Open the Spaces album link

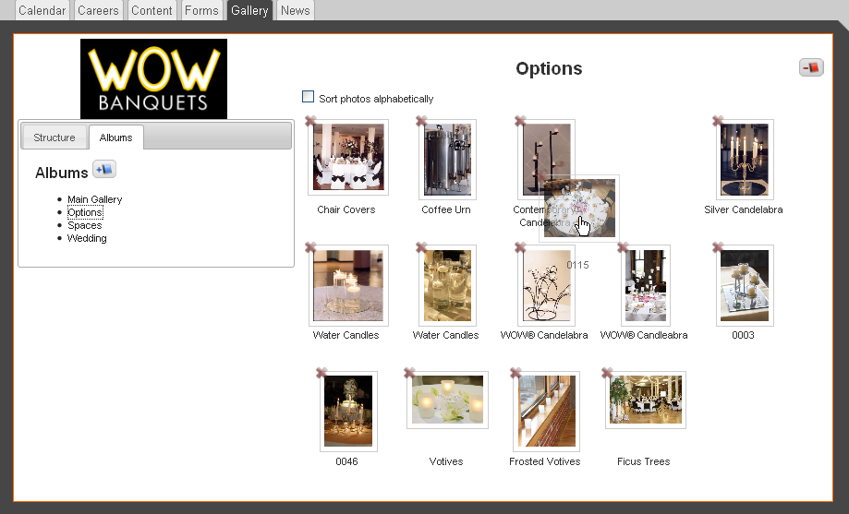pos(84,225)
